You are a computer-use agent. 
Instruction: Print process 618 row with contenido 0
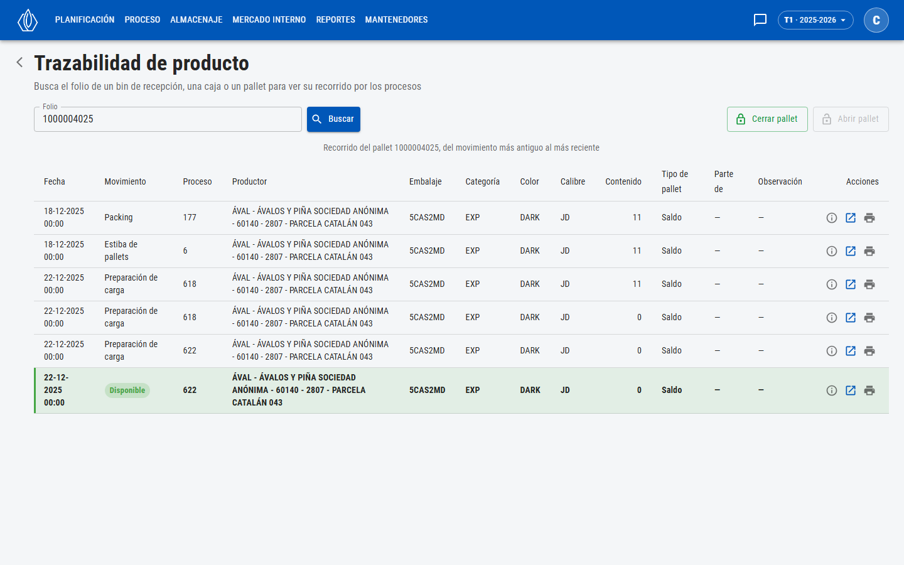[869, 318]
